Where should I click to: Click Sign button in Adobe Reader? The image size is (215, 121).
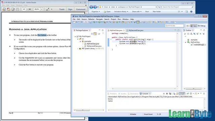[x=70, y=9]
